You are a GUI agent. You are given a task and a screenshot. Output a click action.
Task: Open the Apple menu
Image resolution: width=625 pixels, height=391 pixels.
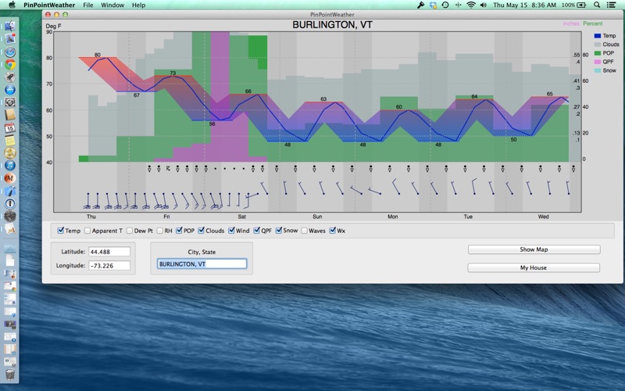[x=12, y=5]
